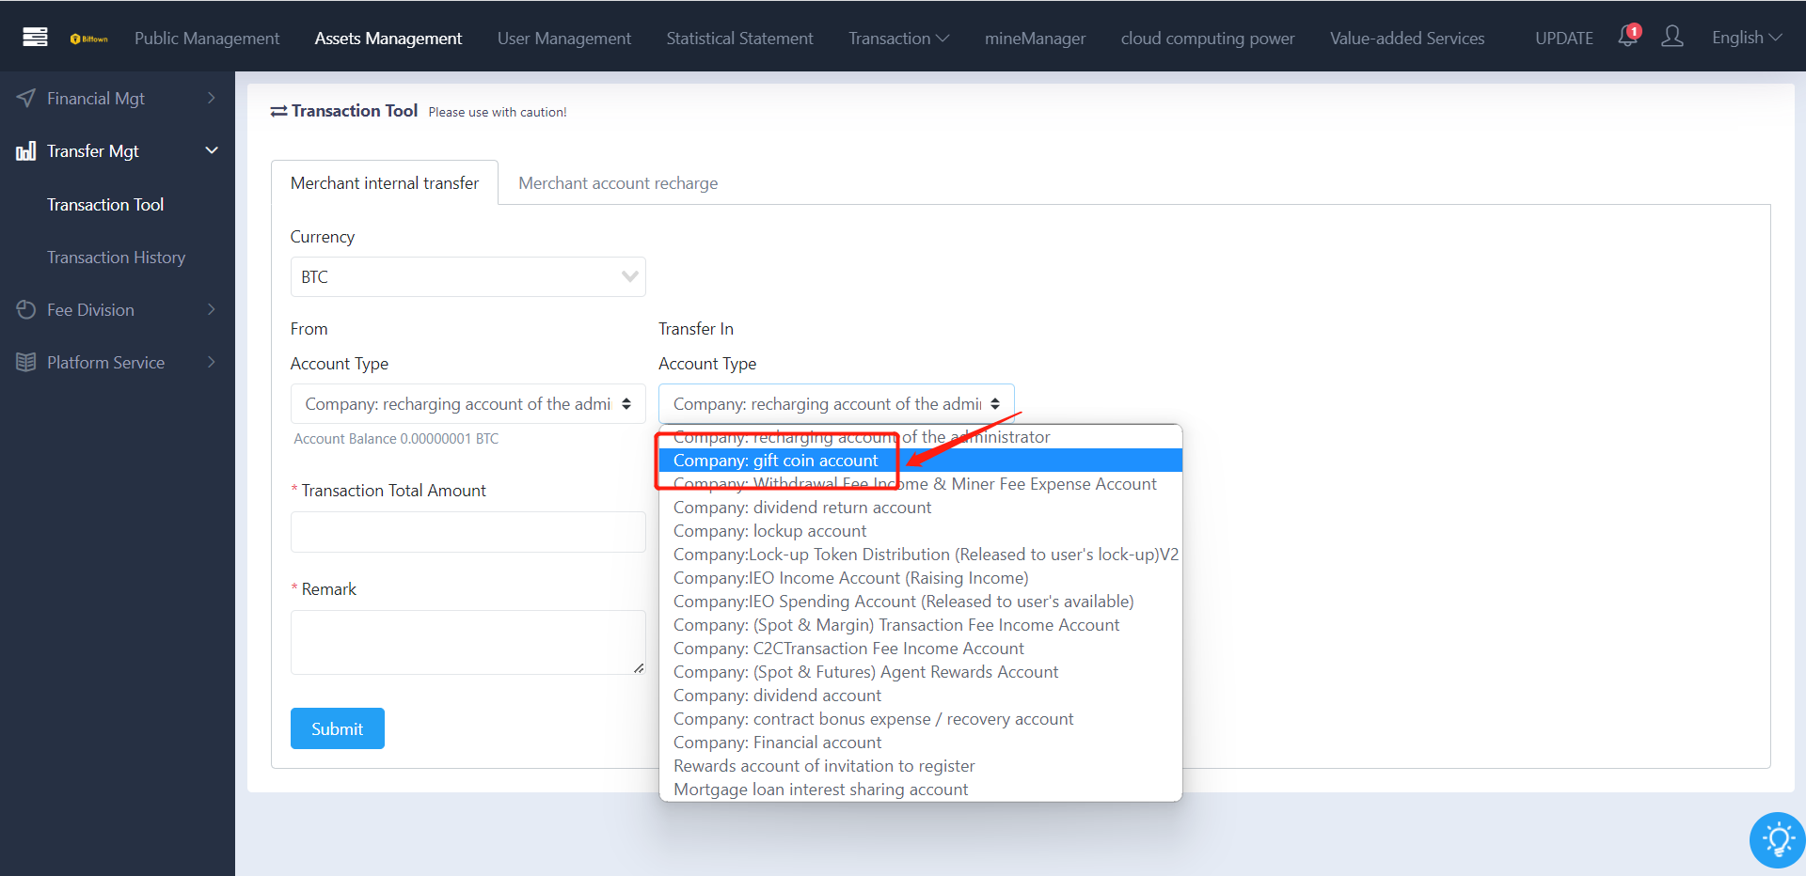Image resolution: width=1806 pixels, height=876 pixels.
Task: Select Company: gift coin account option
Action: pos(921,461)
